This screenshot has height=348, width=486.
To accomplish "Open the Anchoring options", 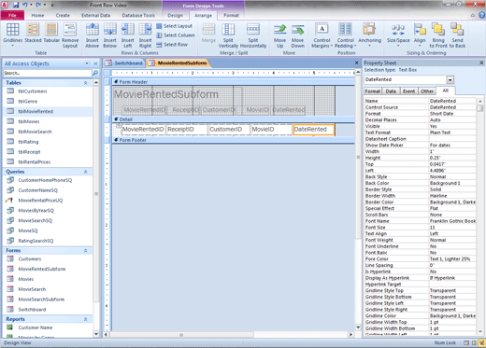I will pos(369,35).
